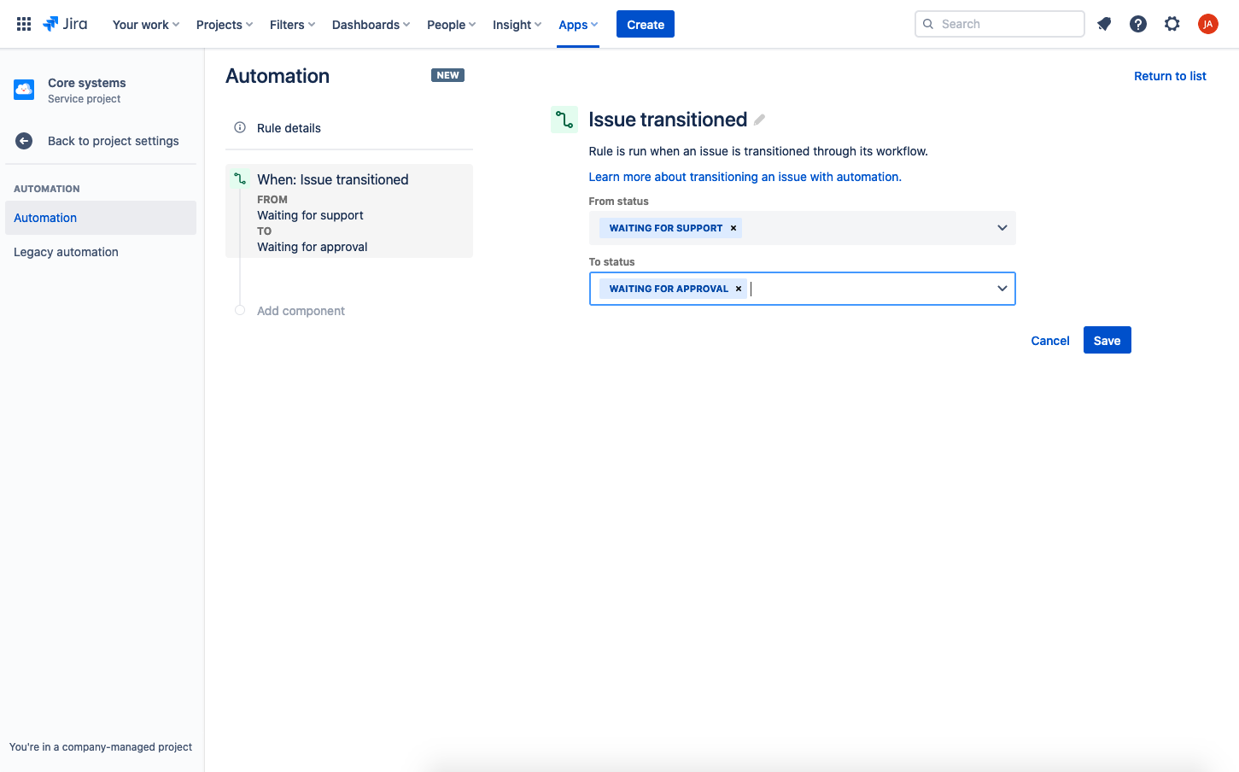The width and height of the screenshot is (1239, 772).
Task: Select Add component in rule chain
Action: point(301,311)
